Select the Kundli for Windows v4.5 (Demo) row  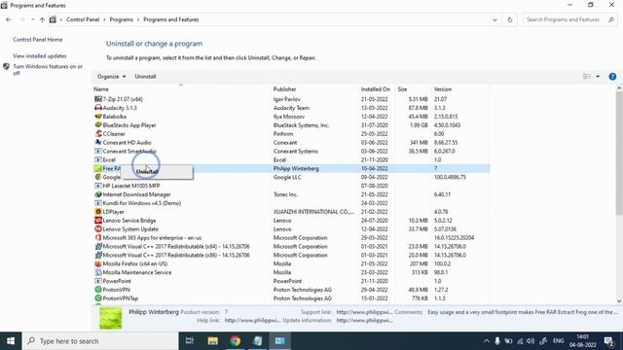point(292,203)
